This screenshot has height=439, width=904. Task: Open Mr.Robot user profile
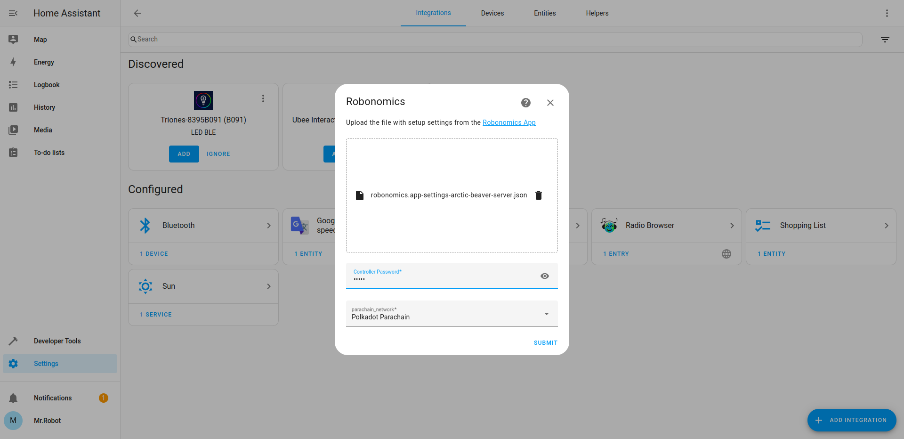click(60, 421)
